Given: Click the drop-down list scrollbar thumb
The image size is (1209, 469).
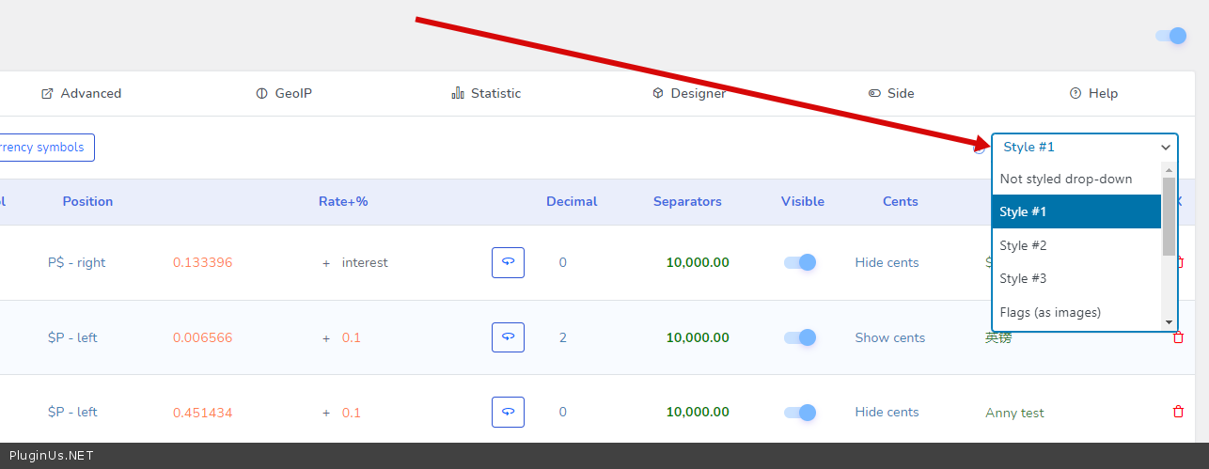Looking at the screenshot, I should point(1169,216).
